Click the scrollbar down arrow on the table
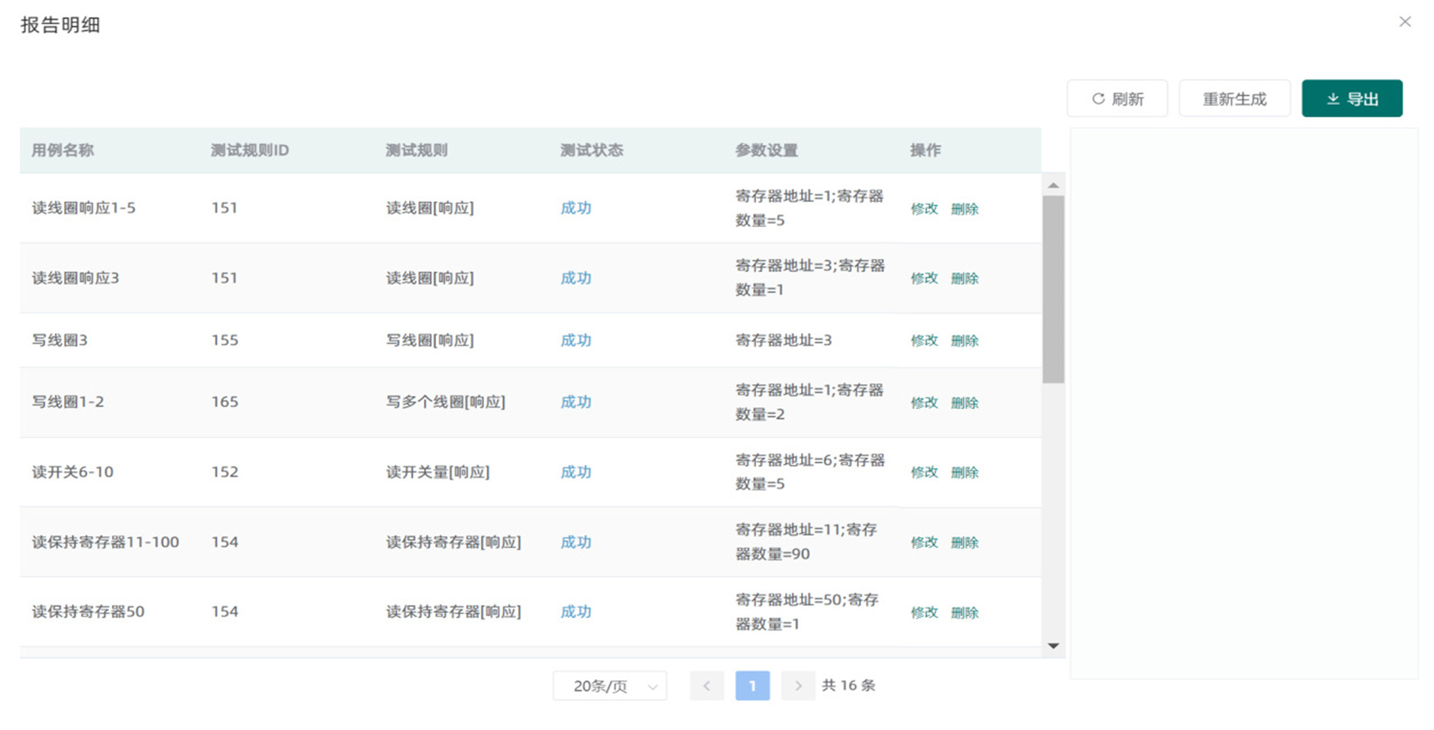This screenshot has height=730, width=1434. [1052, 646]
